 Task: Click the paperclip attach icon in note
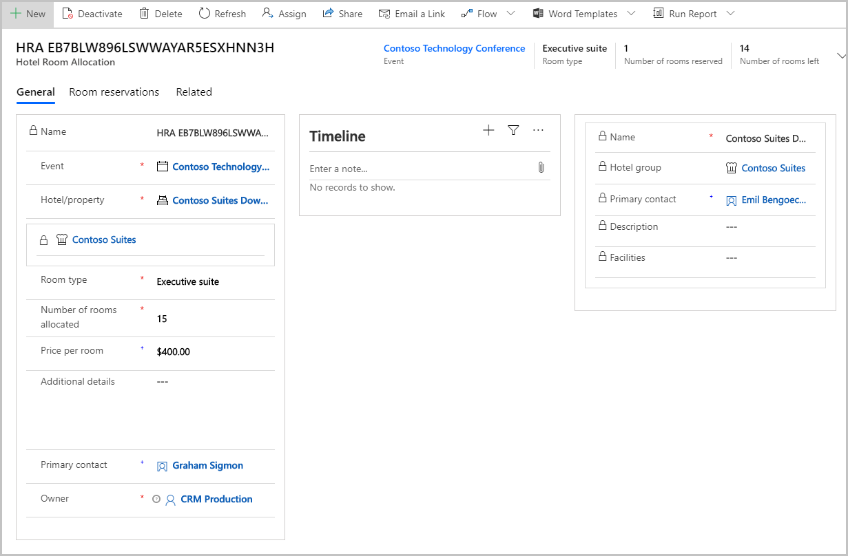pyautogui.click(x=541, y=167)
